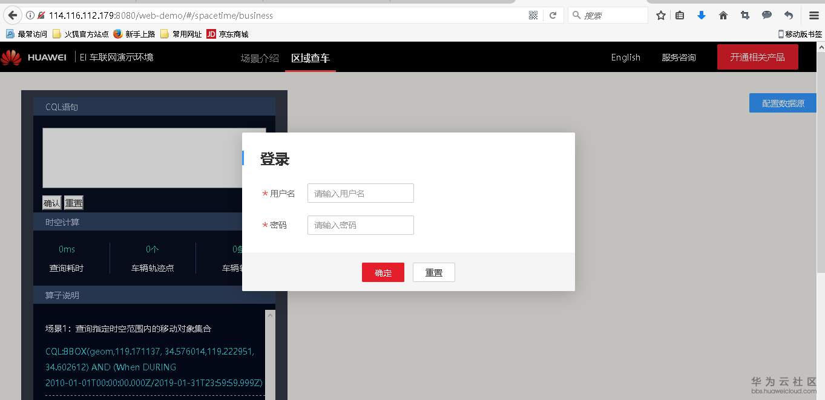This screenshot has height=400, width=825.
Task: Open the Firefox downloads icon
Action: pos(701,15)
